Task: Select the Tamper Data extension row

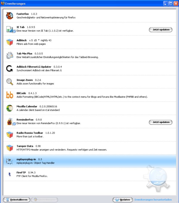Action: [x=89, y=148]
